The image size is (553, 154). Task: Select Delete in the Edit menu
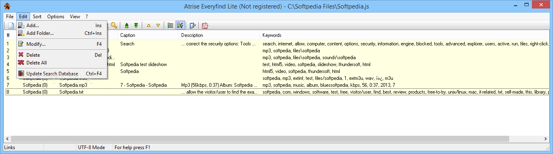click(x=62, y=55)
